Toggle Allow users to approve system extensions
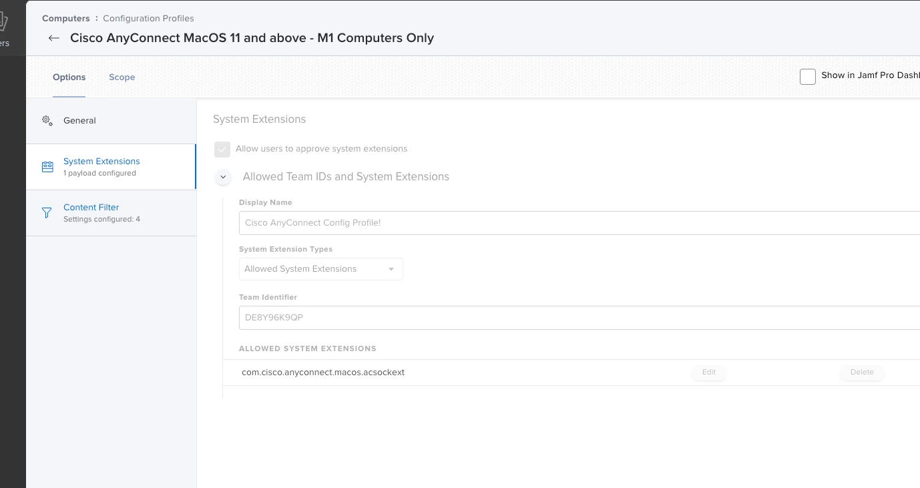This screenshot has height=488, width=920. click(x=222, y=149)
